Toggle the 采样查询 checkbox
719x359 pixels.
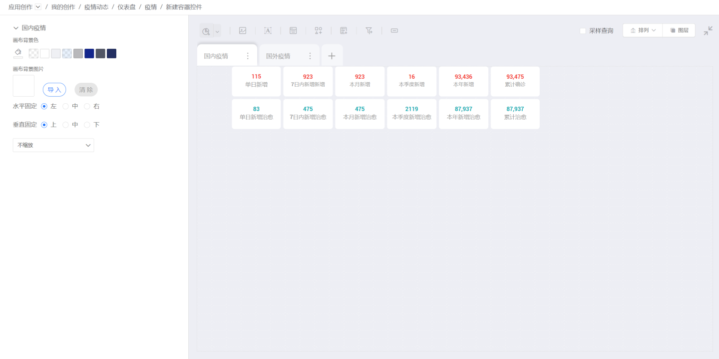point(583,31)
